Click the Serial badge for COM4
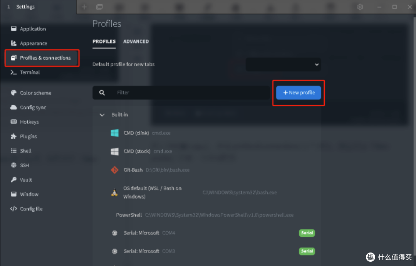The height and width of the screenshot is (266, 416). coord(307,233)
